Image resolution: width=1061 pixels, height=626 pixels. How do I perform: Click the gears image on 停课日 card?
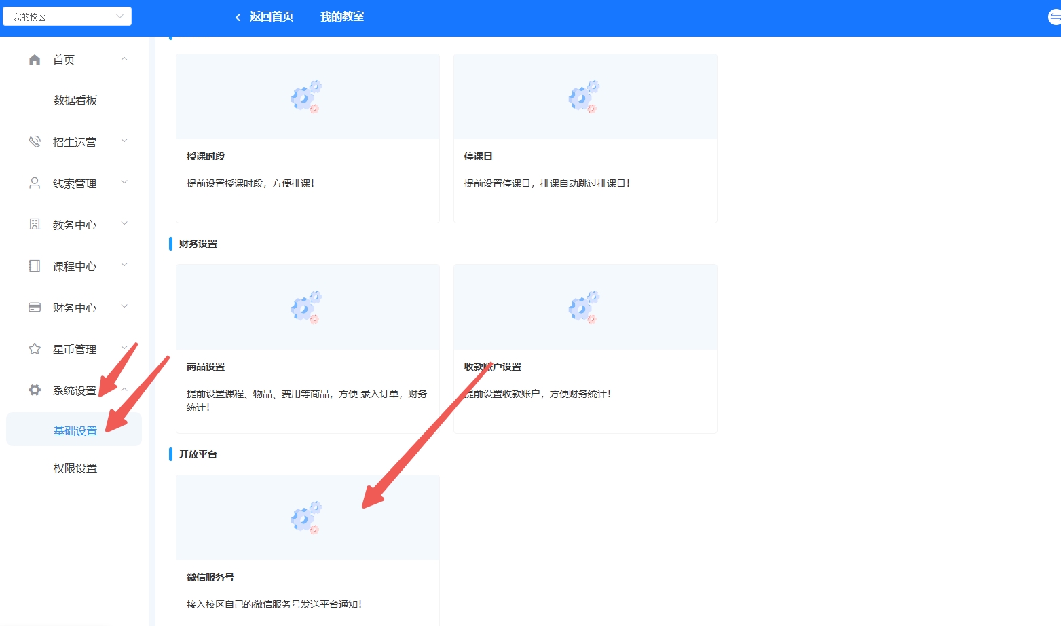pyautogui.click(x=584, y=96)
